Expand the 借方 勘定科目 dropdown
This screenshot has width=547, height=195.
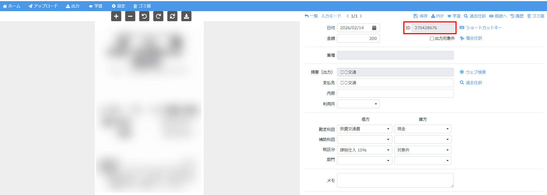(x=364, y=129)
